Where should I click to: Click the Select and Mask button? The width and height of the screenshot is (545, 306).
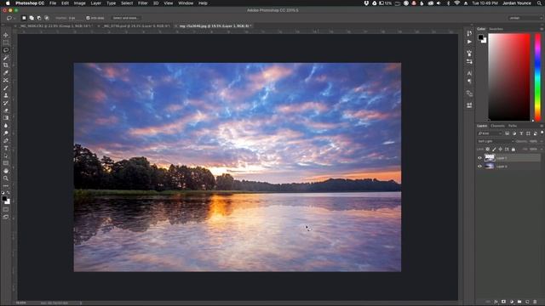pyautogui.click(x=125, y=18)
